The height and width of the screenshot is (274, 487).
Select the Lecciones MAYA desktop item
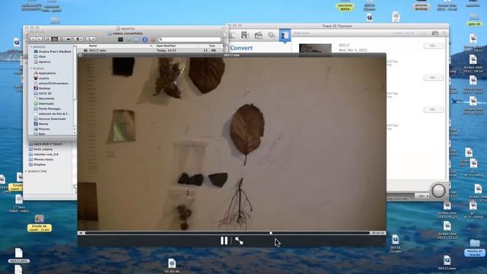(345, 7)
